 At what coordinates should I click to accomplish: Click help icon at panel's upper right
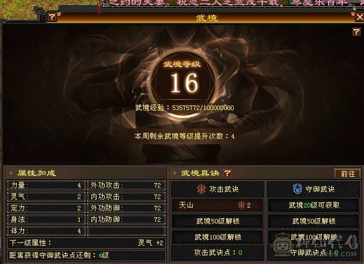pos(356,32)
